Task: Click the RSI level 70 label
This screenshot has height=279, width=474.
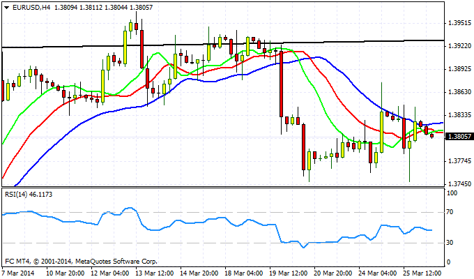Action: pyautogui.click(x=450, y=212)
